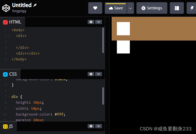Click the closing </body> tag
The width and height of the screenshot is (196, 134).
pos(19,59)
